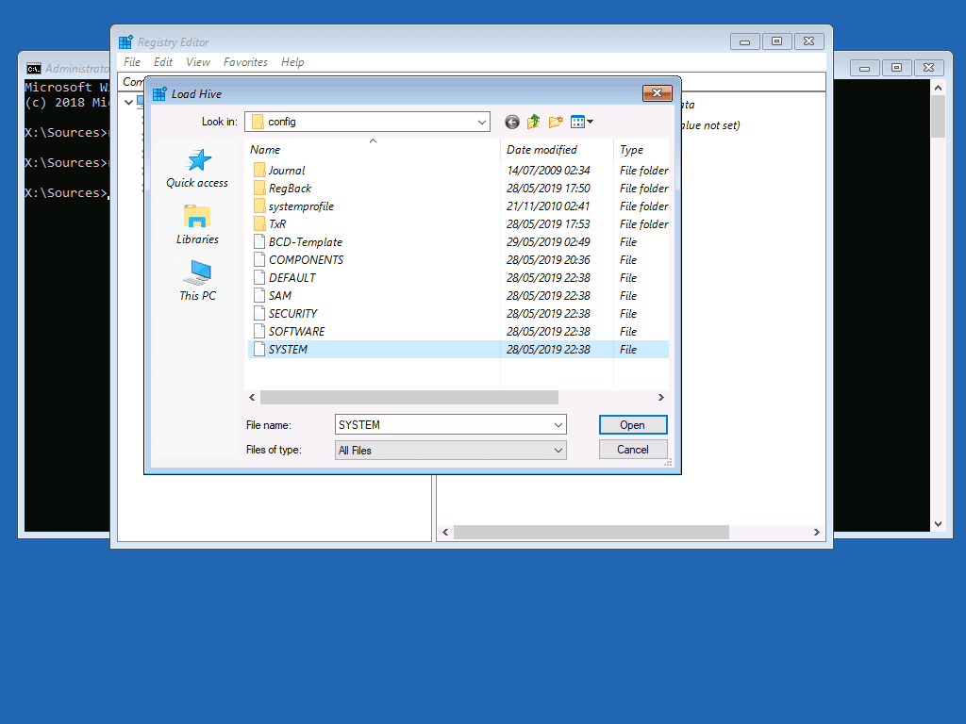Select the RegBack folder in the file list
Viewport: 966px width, 724px height.
point(287,188)
